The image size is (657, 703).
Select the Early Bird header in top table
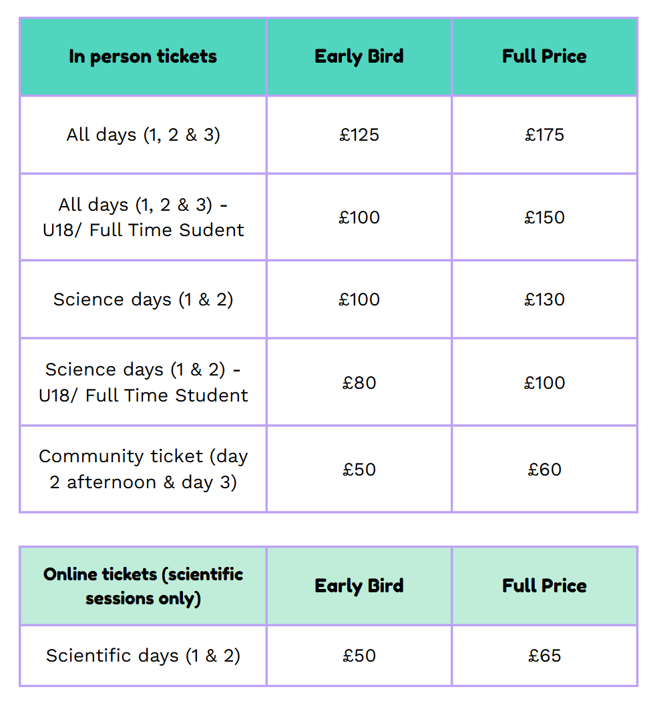(359, 57)
